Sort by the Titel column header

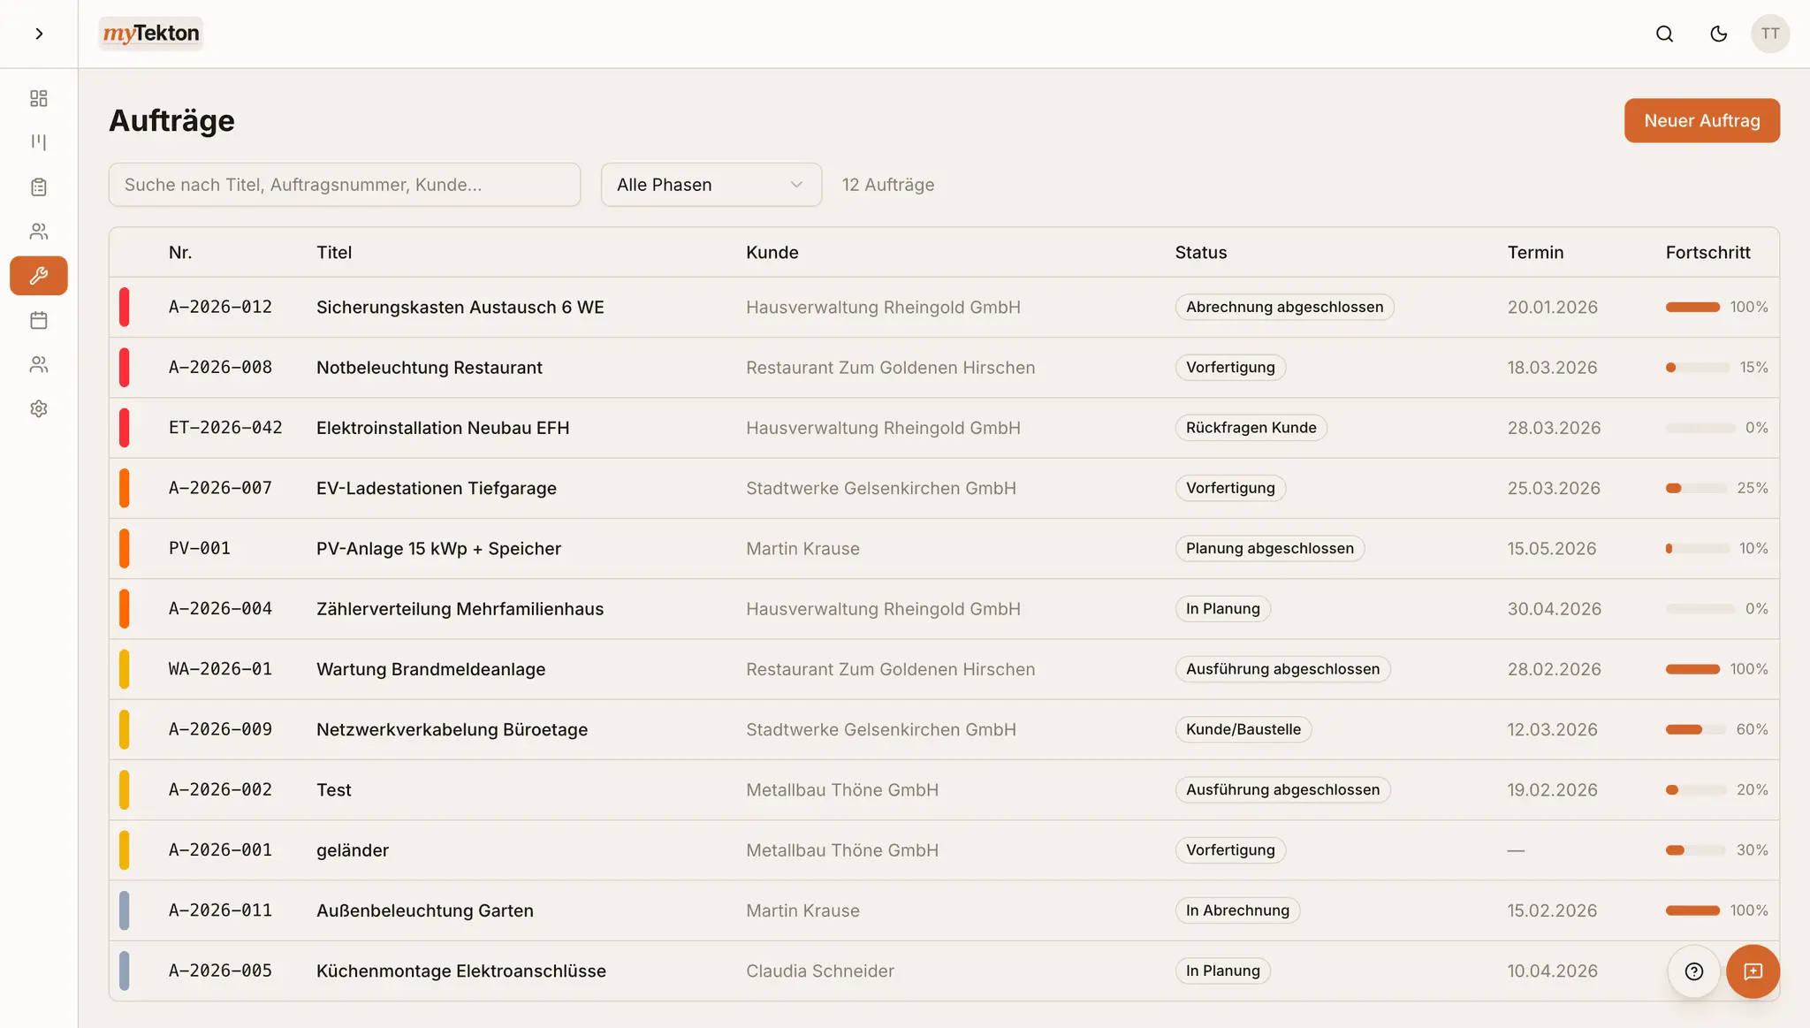pyautogui.click(x=334, y=253)
